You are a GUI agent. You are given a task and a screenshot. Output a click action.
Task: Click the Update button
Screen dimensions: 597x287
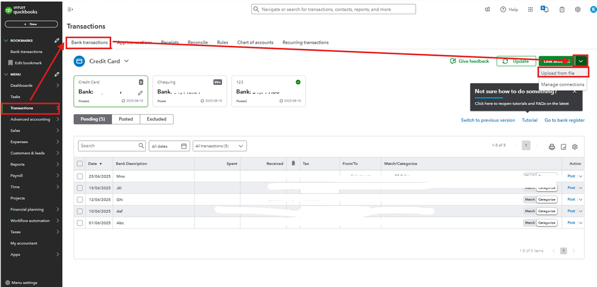tap(516, 61)
